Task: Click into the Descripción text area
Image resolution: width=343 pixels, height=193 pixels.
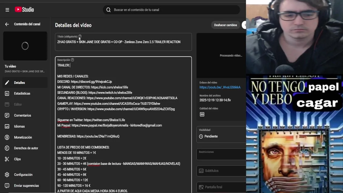Action: (123, 125)
